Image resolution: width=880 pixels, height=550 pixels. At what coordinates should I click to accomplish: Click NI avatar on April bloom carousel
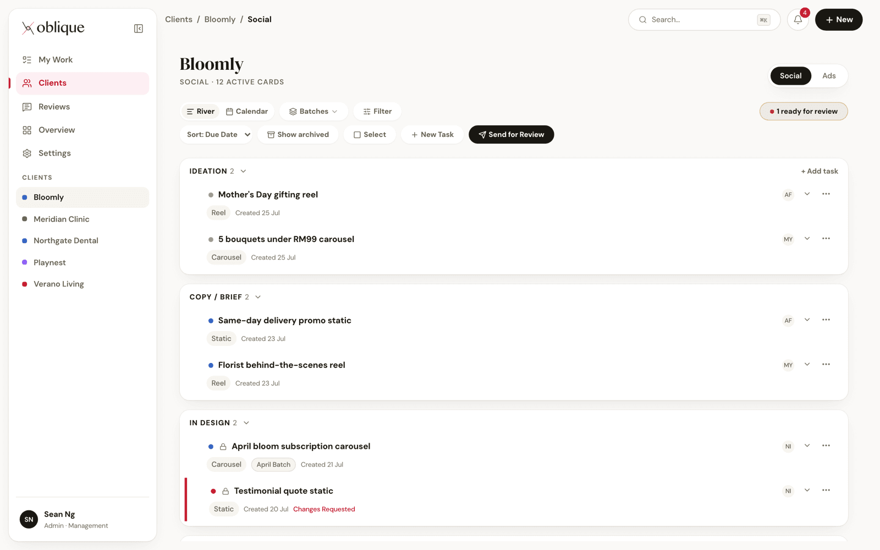click(788, 447)
